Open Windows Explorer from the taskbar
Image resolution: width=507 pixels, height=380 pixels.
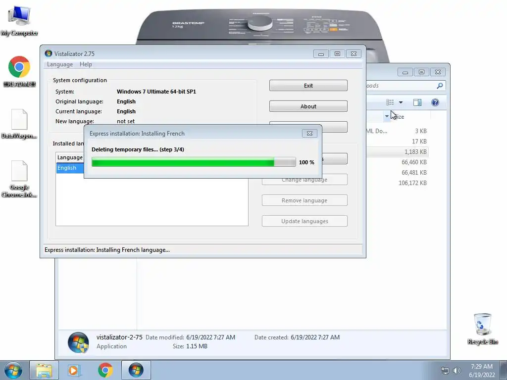[44, 370]
